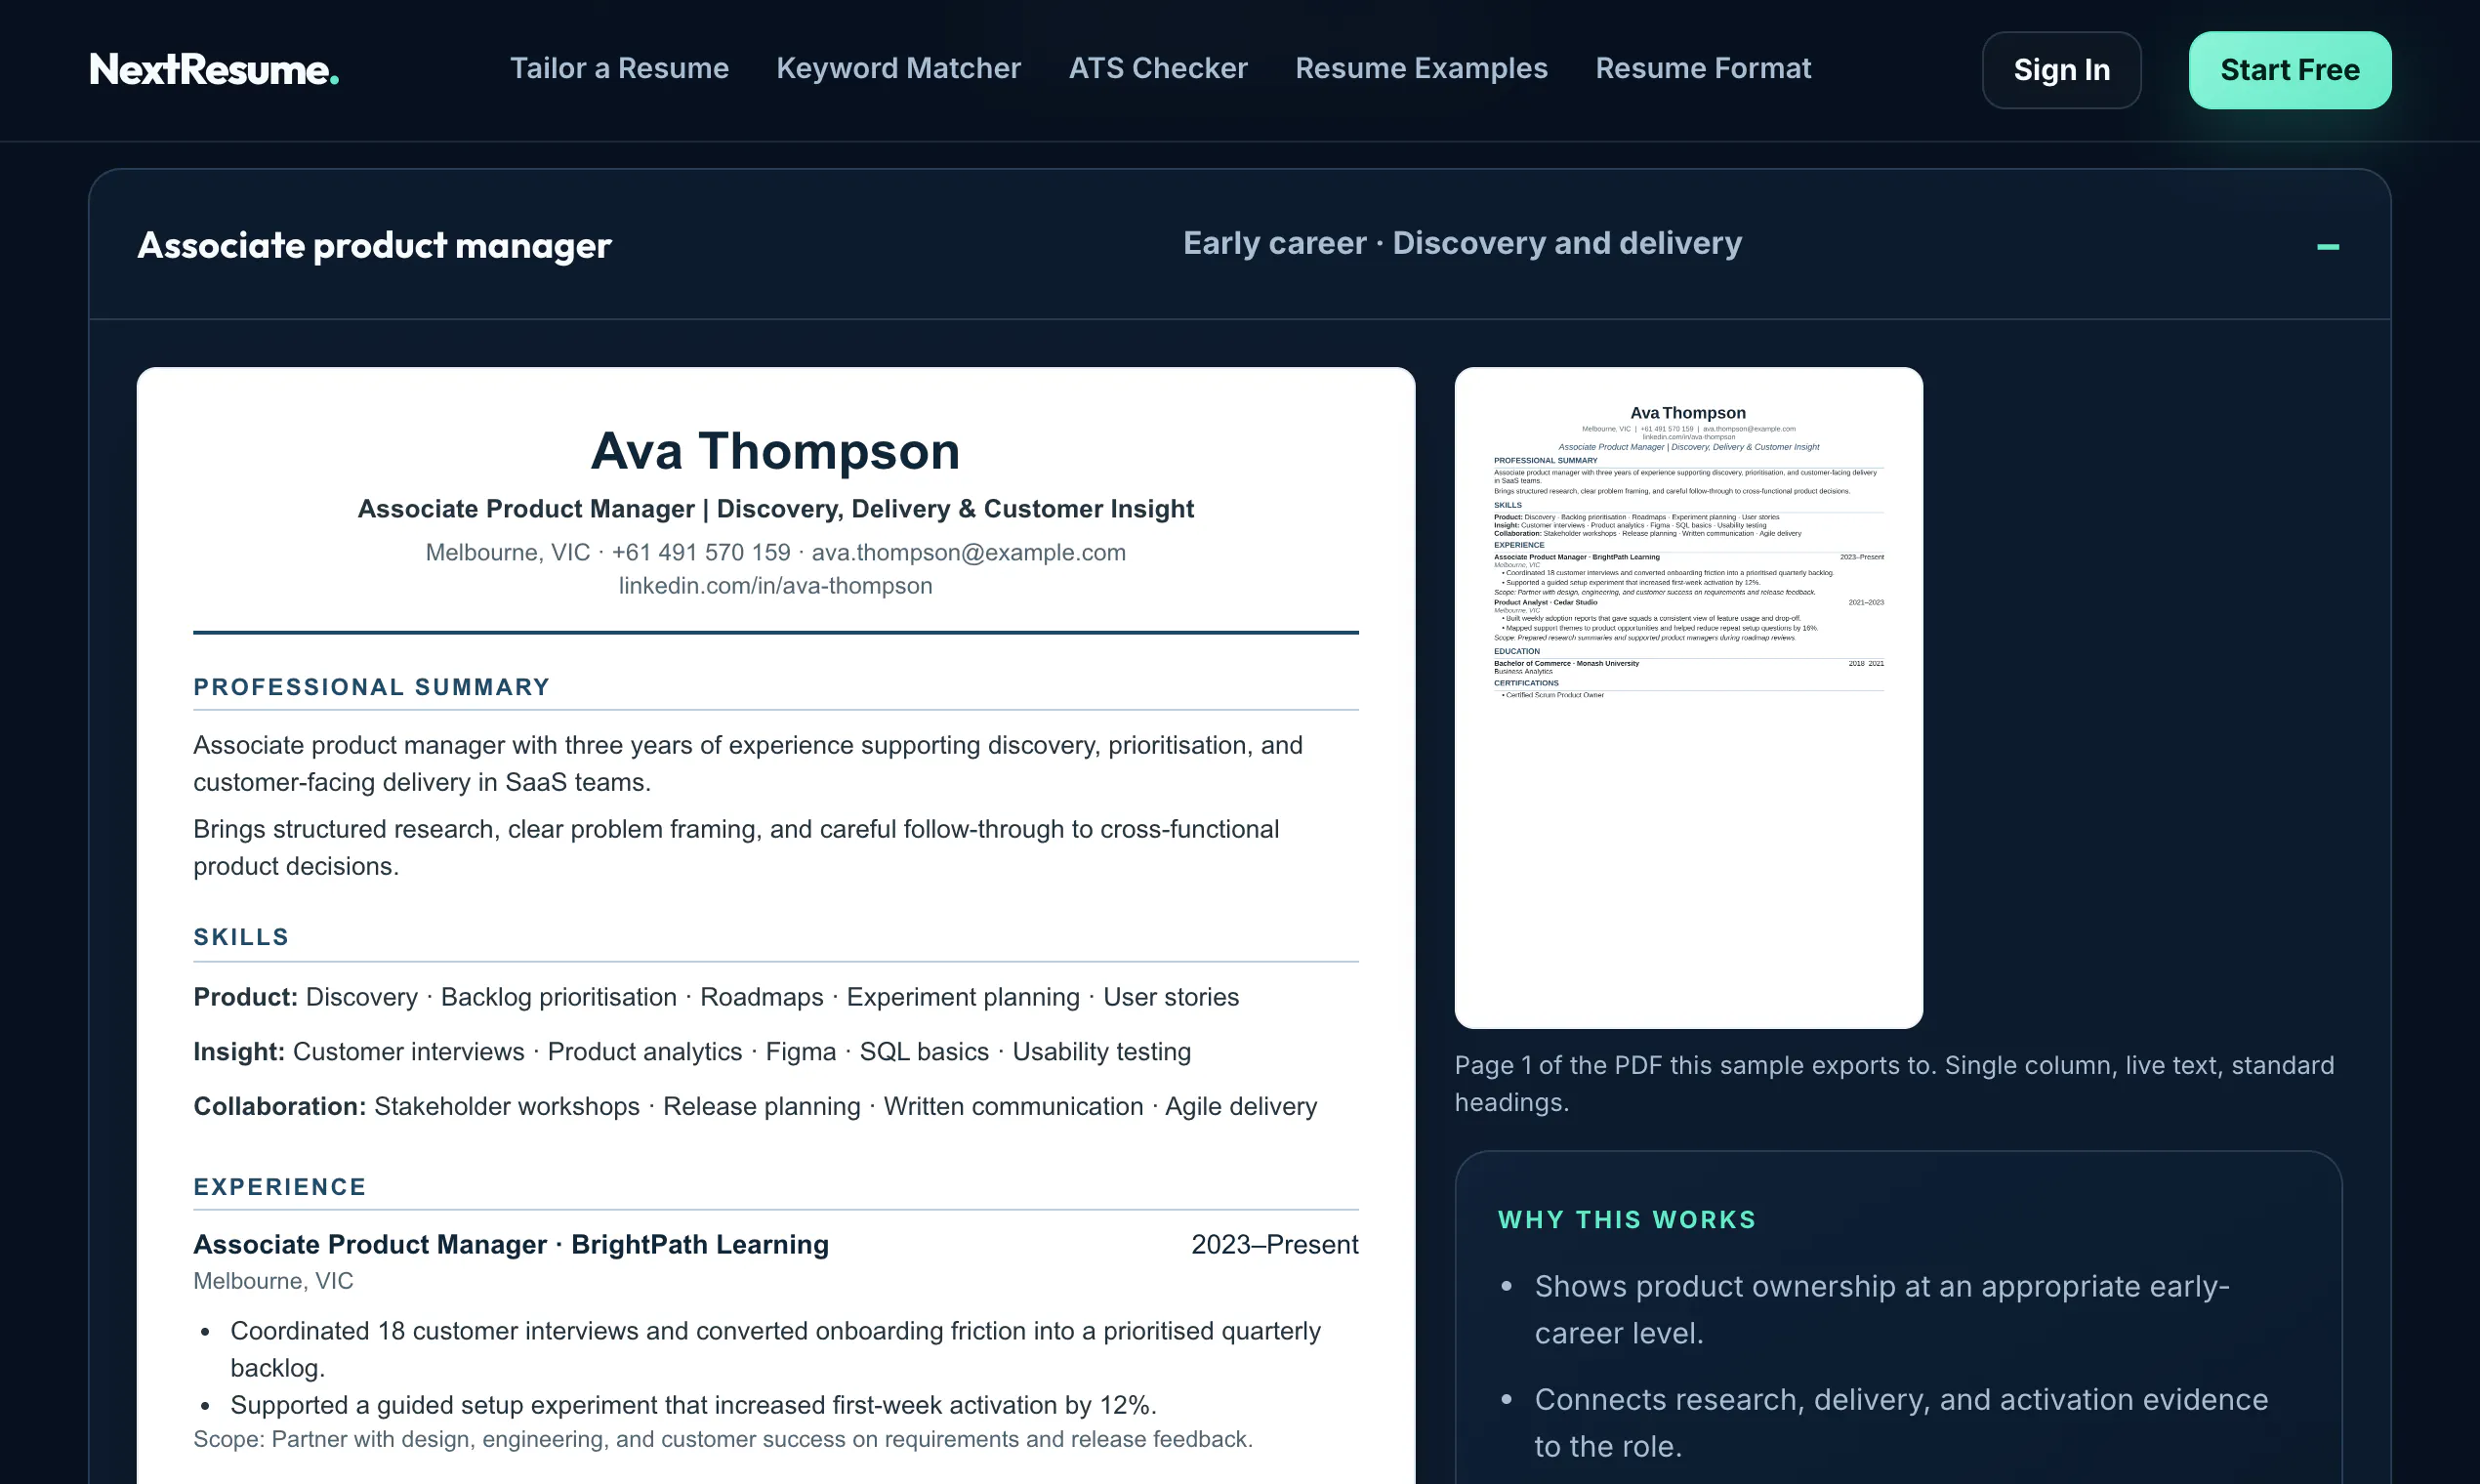This screenshot has width=2480, height=1484.
Task: Click the Associate product manager heading
Action: (374, 246)
